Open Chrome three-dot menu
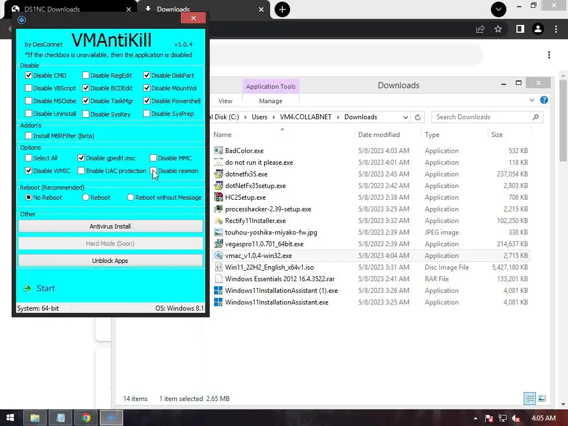 tap(556, 29)
